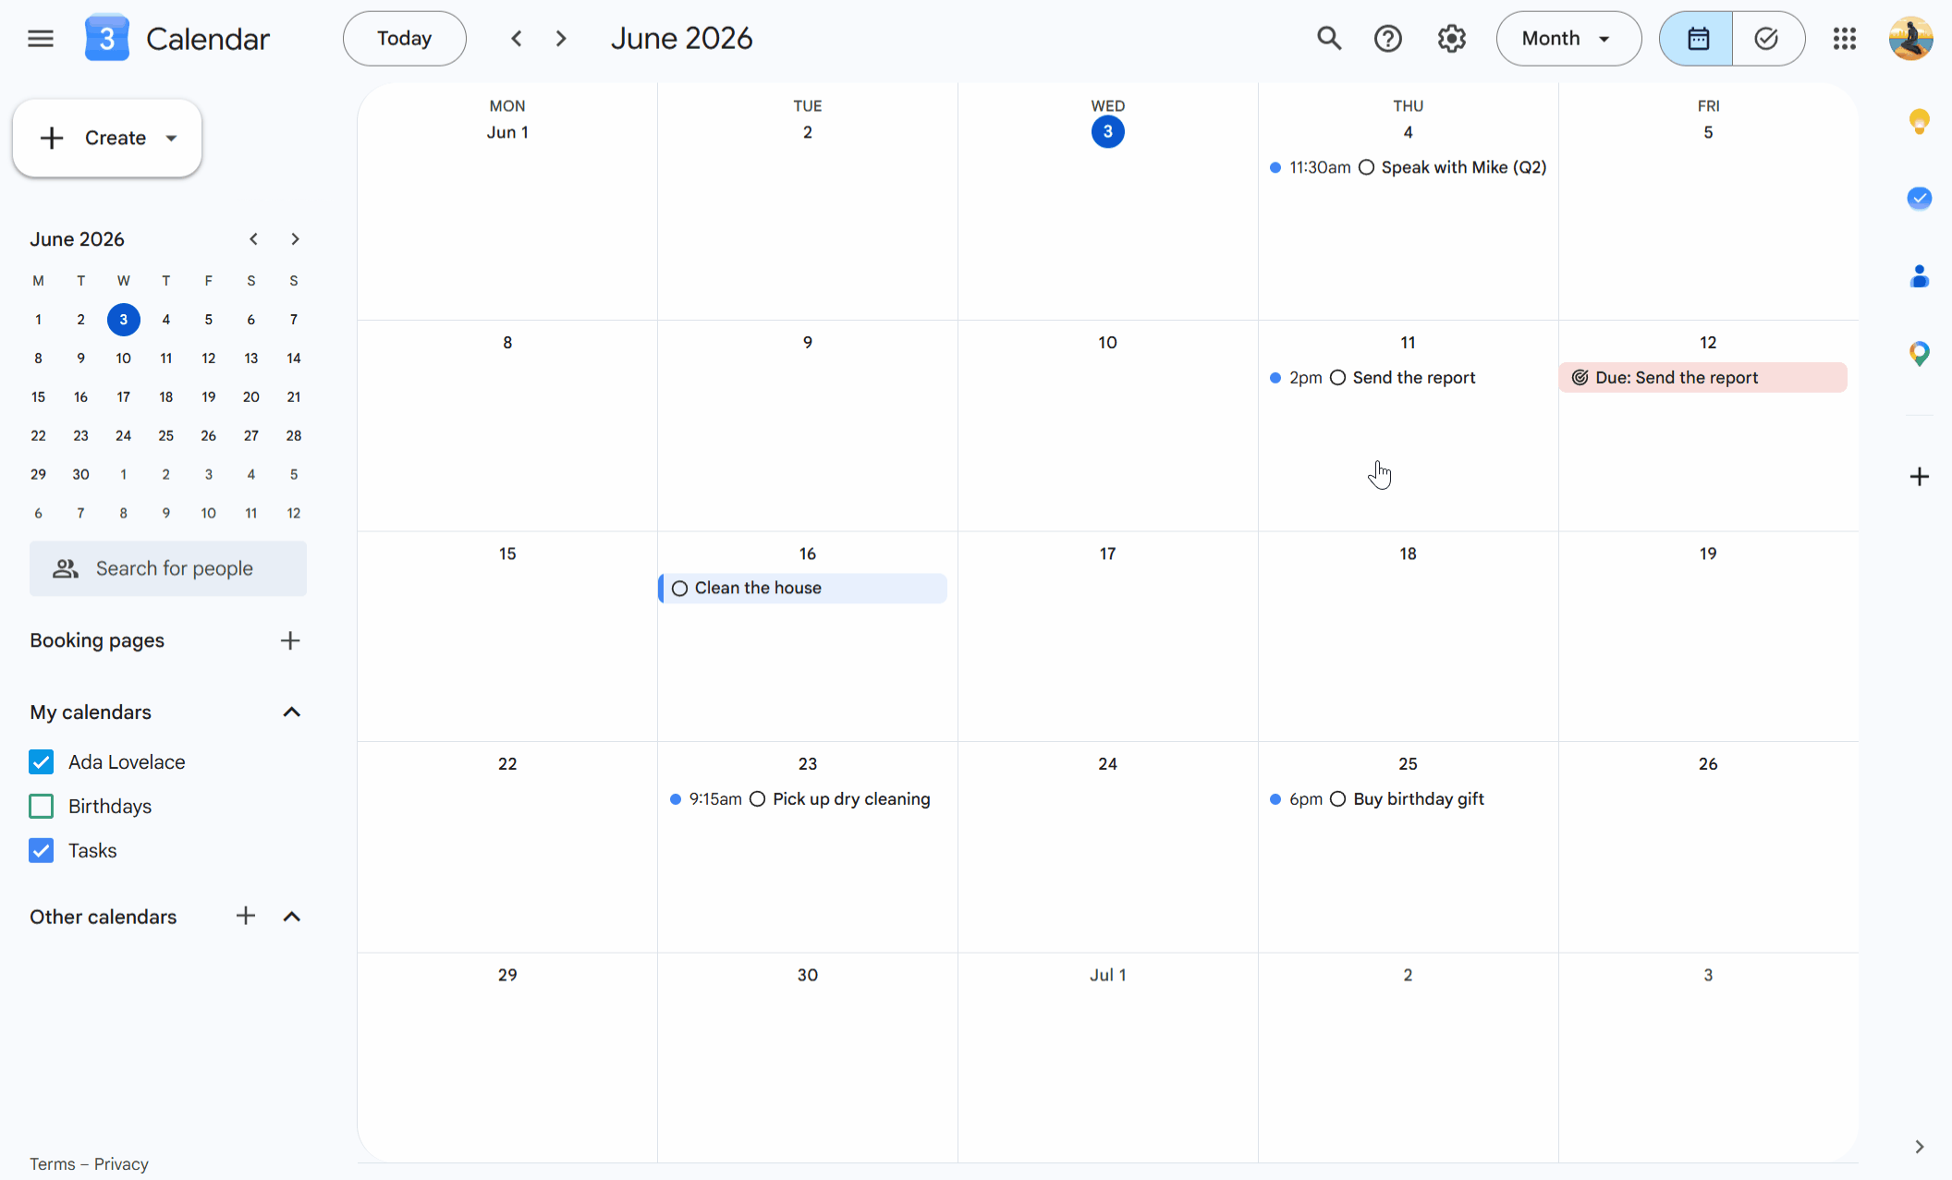The height and width of the screenshot is (1180, 1952).
Task: Enable the Birthdays calendar checkbox
Action: (42, 807)
